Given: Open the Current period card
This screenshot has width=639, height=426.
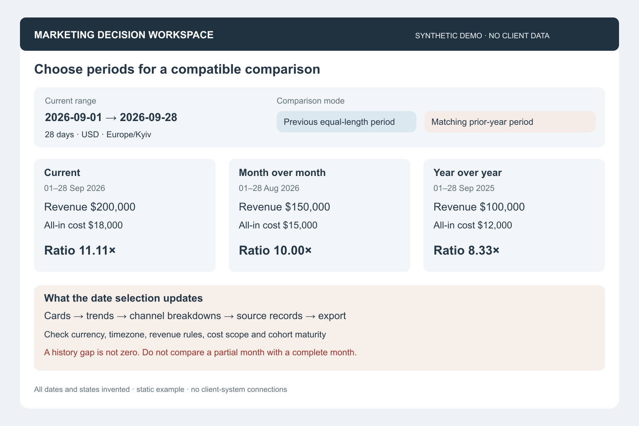Looking at the screenshot, I should pos(125,215).
